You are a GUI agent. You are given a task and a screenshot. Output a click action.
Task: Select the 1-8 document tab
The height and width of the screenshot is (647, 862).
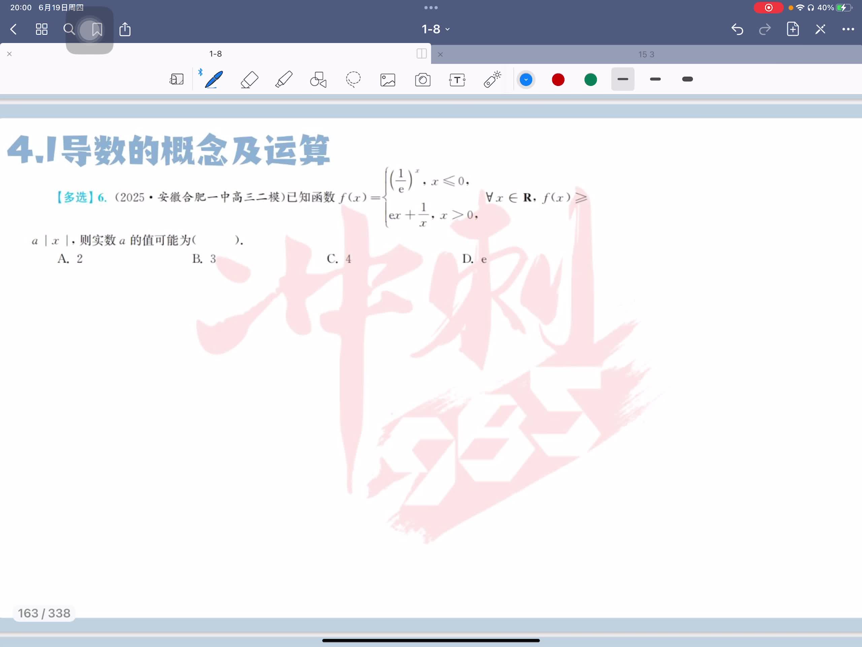[x=215, y=54]
